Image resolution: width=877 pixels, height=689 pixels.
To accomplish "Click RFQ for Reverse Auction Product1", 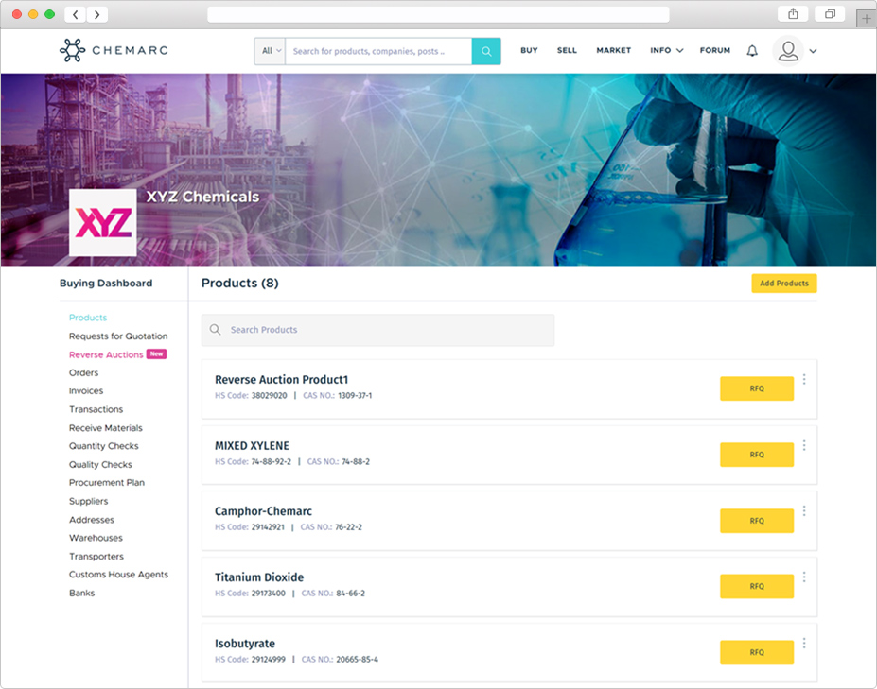I will click(757, 388).
